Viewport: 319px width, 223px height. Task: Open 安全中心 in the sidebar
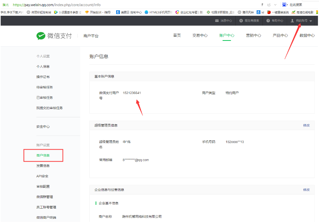43,127
